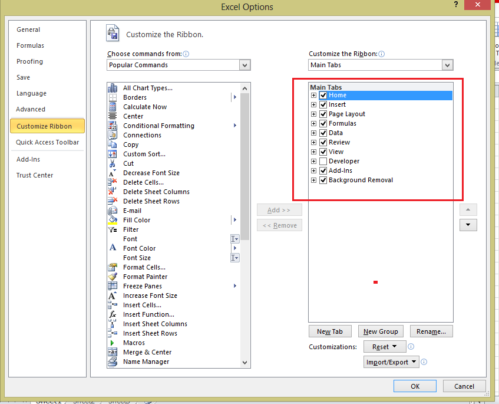The image size is (499, 404).
Task: Click the New Tab button
Action: click(330, 331)
